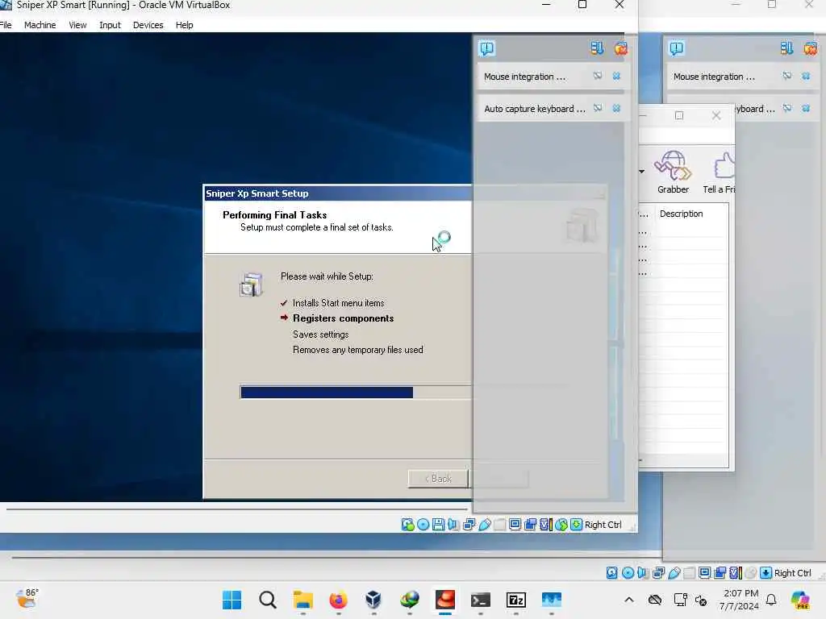Click network status icon in background VirtualBox window
This screenshot has height=619, width=826.
(x=658, y=573)
